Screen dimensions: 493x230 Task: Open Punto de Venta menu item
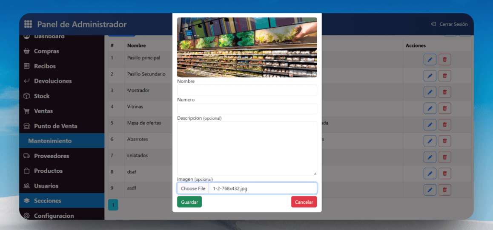[55, 126]
